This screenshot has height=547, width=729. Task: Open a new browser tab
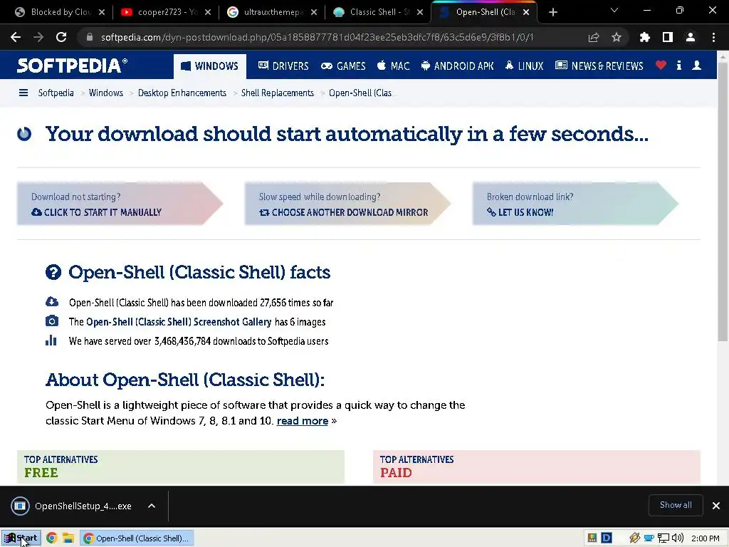pyautogui.click(x=552, y=13)
